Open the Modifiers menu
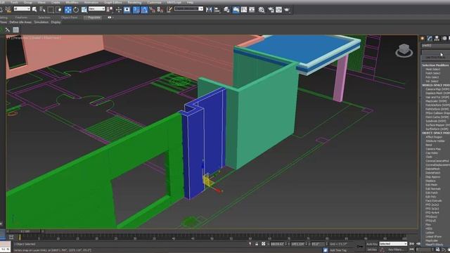This screenshot has width=450, height=253. (x=72, y=2)
